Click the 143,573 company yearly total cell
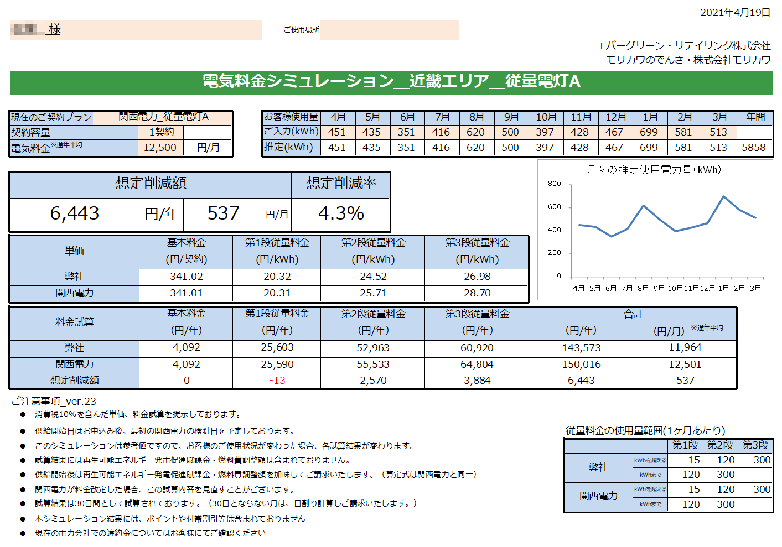Viewport: 782px width, 547px height. click(x=581, y=348)
